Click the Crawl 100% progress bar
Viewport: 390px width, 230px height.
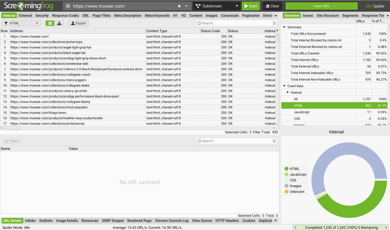point(321,6)
